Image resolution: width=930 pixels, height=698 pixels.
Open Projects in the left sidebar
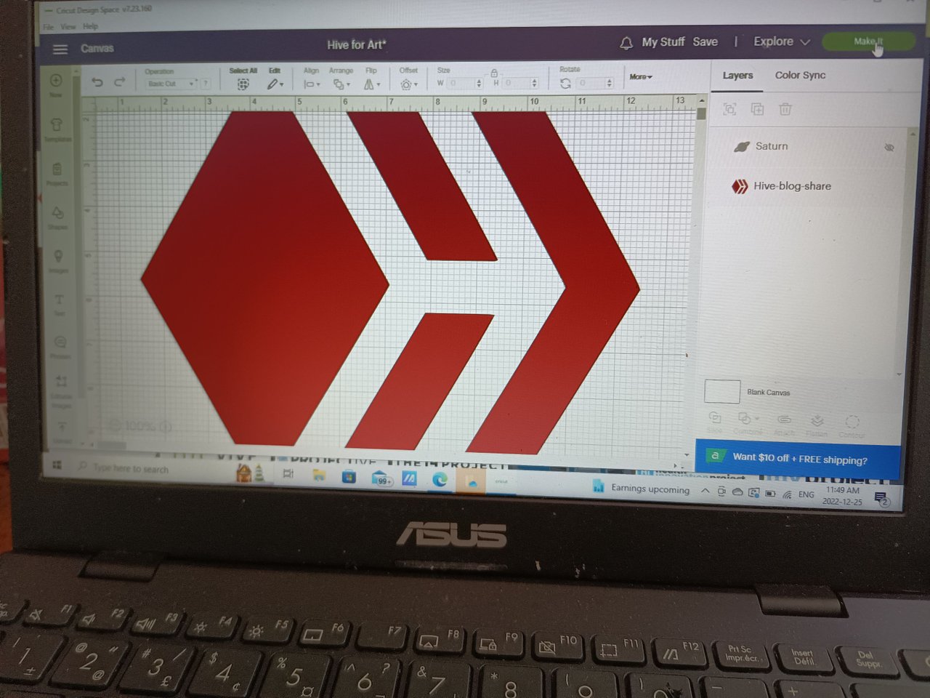coord(57,173)
